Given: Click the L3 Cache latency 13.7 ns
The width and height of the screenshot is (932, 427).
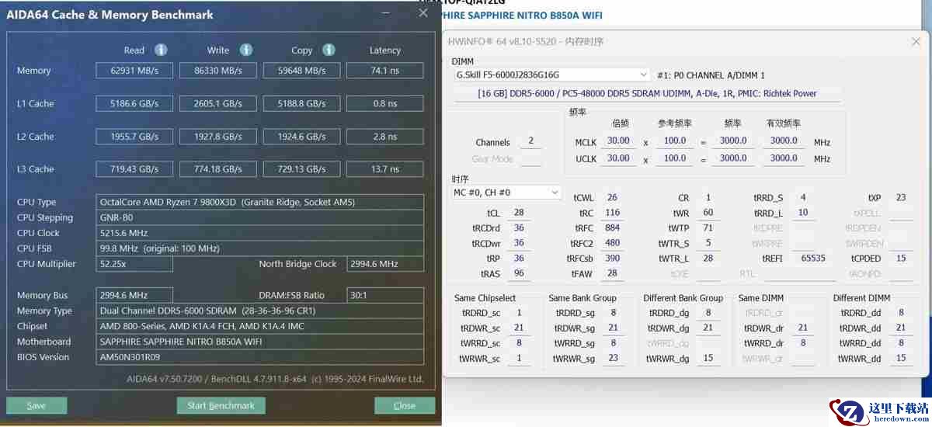Looking at the screenshot, I should point(385,169).
